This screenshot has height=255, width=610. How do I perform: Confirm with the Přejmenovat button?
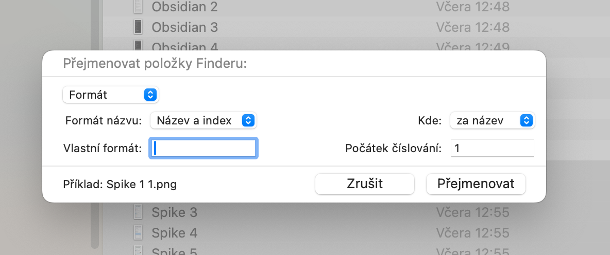[x=476, y=184]
